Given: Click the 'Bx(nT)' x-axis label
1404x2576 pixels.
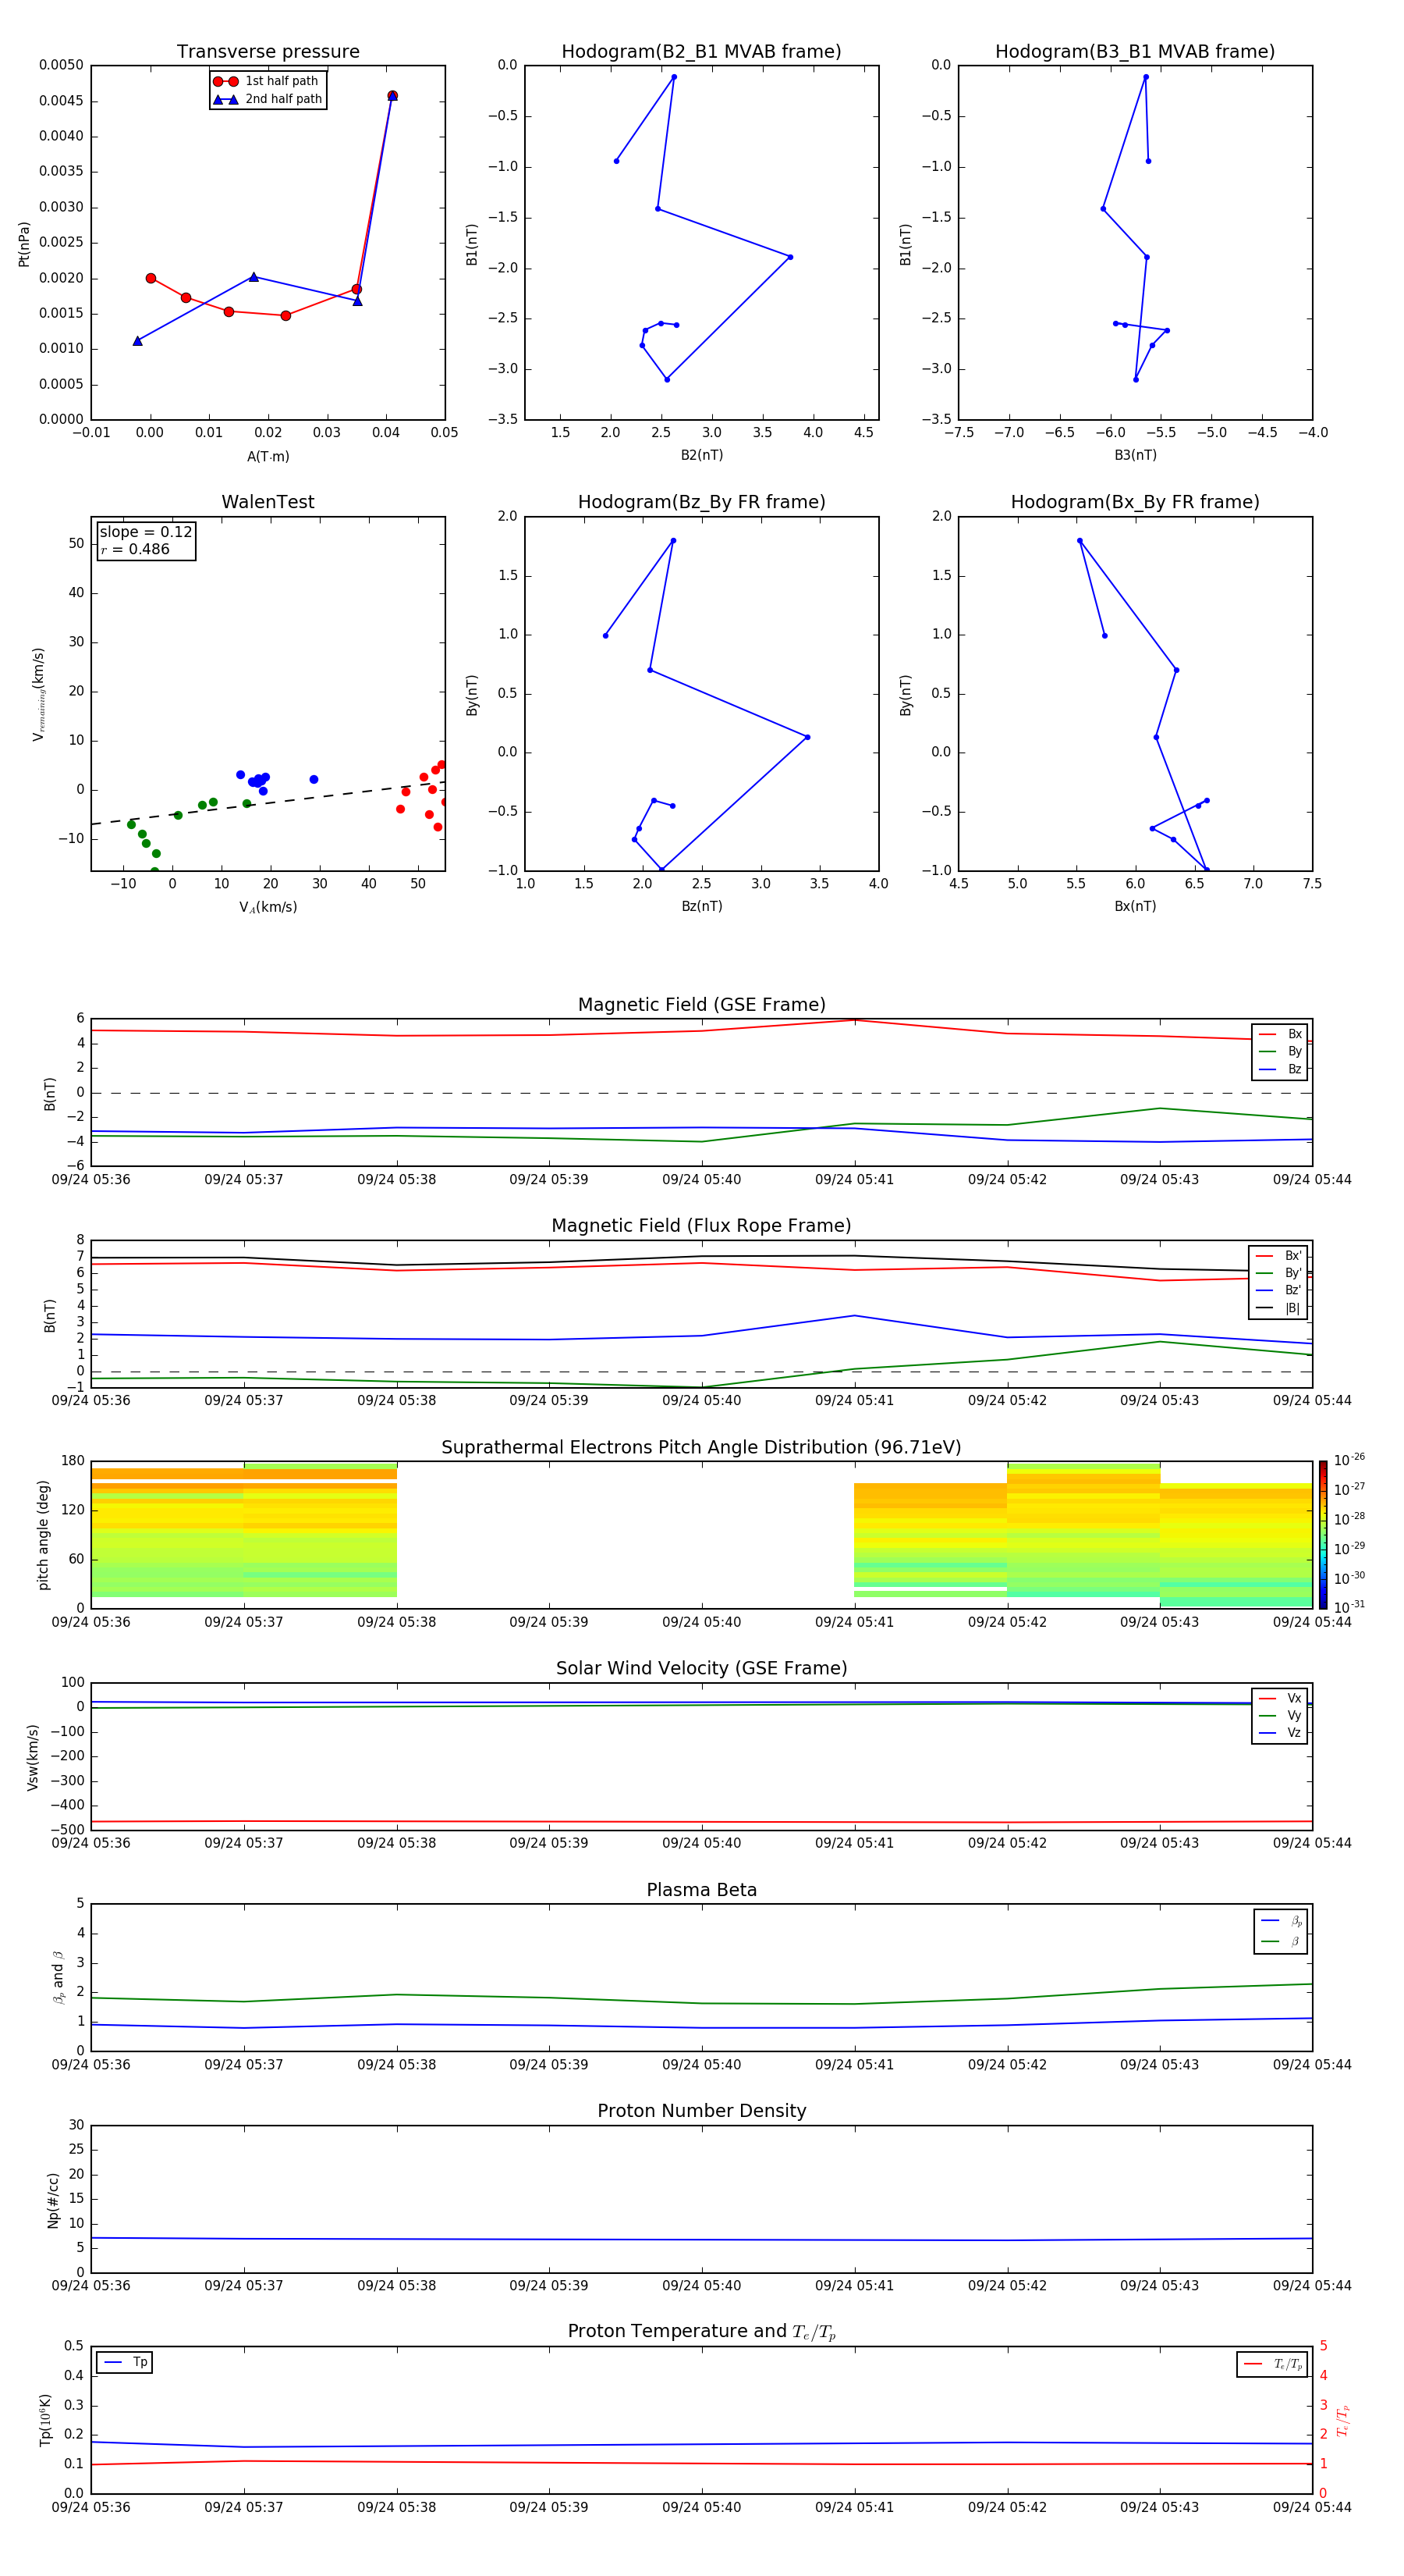Looking at the screenshot, I should coord(1135,906).
